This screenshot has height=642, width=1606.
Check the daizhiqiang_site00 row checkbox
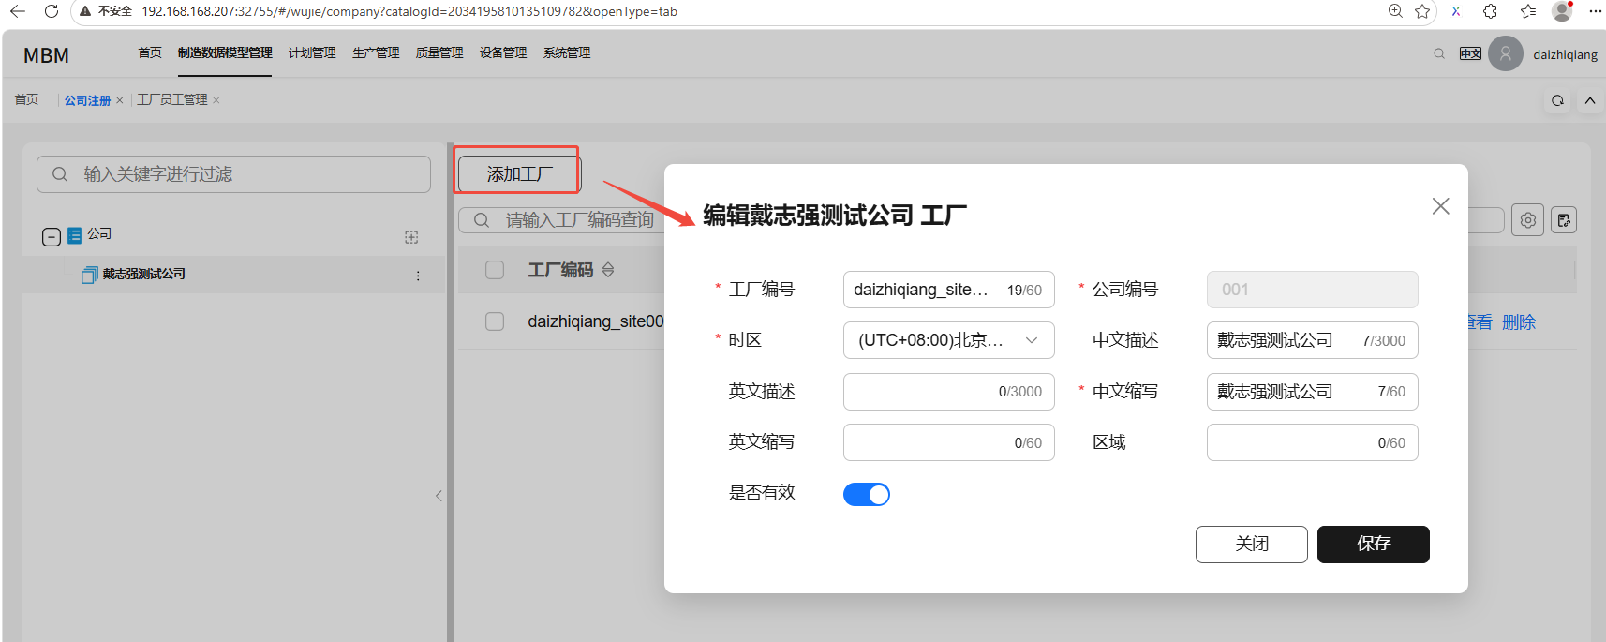coord(495,321)
